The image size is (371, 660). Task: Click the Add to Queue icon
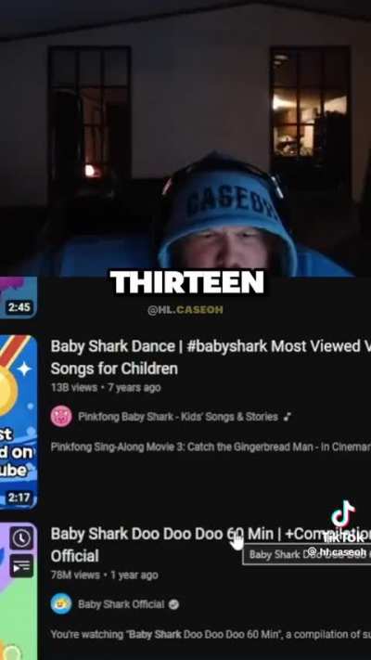click(x=21, y=565)
